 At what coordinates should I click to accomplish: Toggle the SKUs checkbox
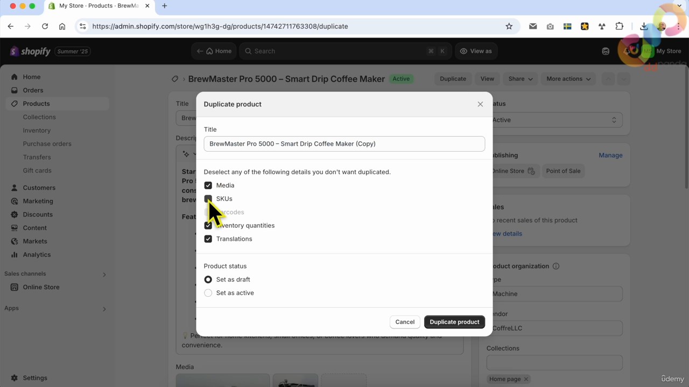(x=208, y=199)
